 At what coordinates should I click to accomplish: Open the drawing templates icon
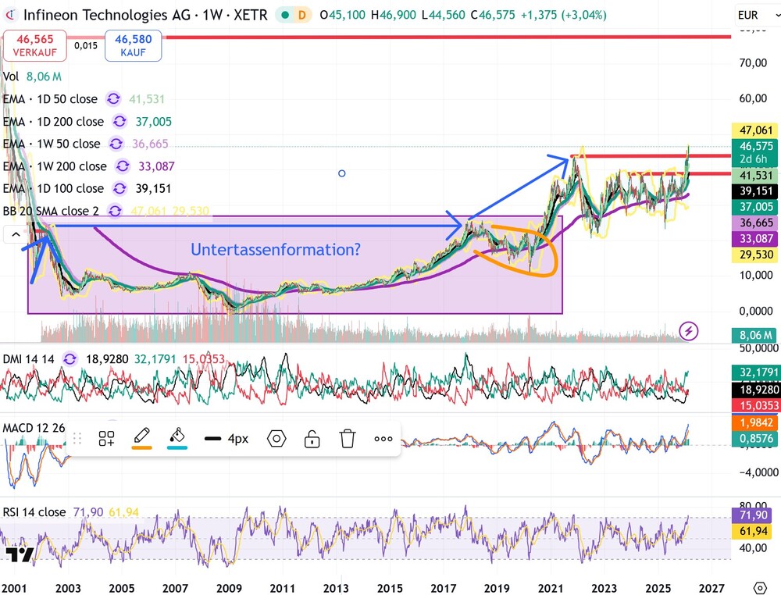tap(105, 439)
